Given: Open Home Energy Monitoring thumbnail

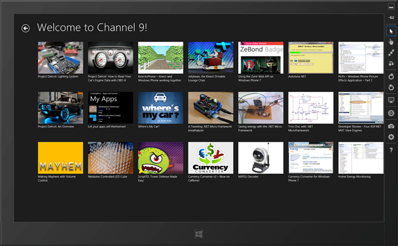Looking at the screenshot, I should pyautogui.click(x=361, y=158).
